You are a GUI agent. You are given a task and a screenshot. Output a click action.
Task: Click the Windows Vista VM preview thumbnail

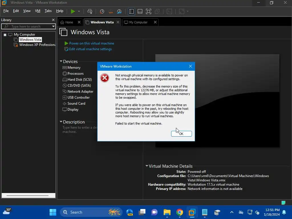pyautogui.click(x=217, y=101)
